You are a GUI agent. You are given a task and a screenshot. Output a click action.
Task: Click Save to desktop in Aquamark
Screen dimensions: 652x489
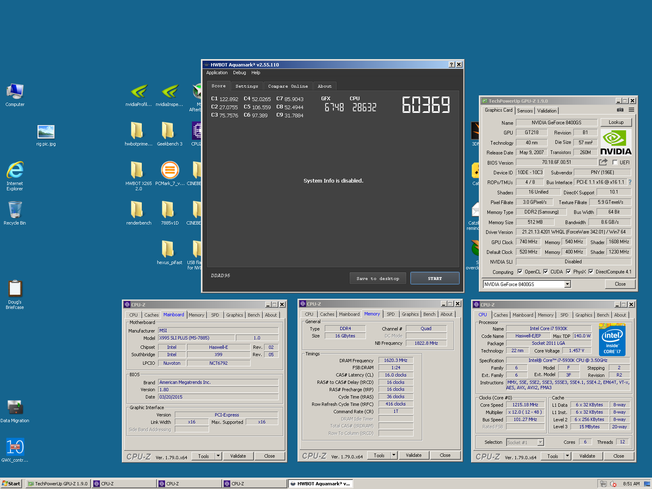378,278
